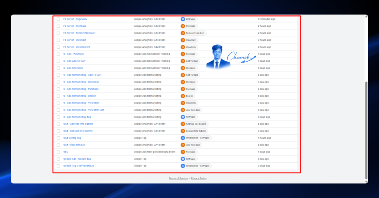Click the Purchase trigger icon in GEC row
The image size is (379, 198).
tap(183, 152)
